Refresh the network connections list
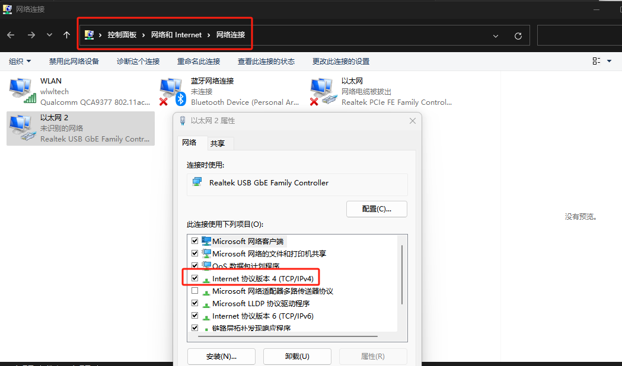Viewport: 622px width, 366px height. [518, 36]
